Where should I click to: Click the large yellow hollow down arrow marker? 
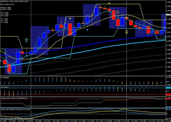[126, 32]
